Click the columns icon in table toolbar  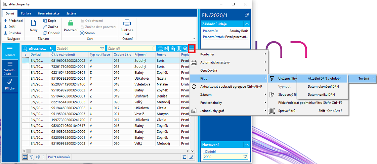[x=179, y=48]
